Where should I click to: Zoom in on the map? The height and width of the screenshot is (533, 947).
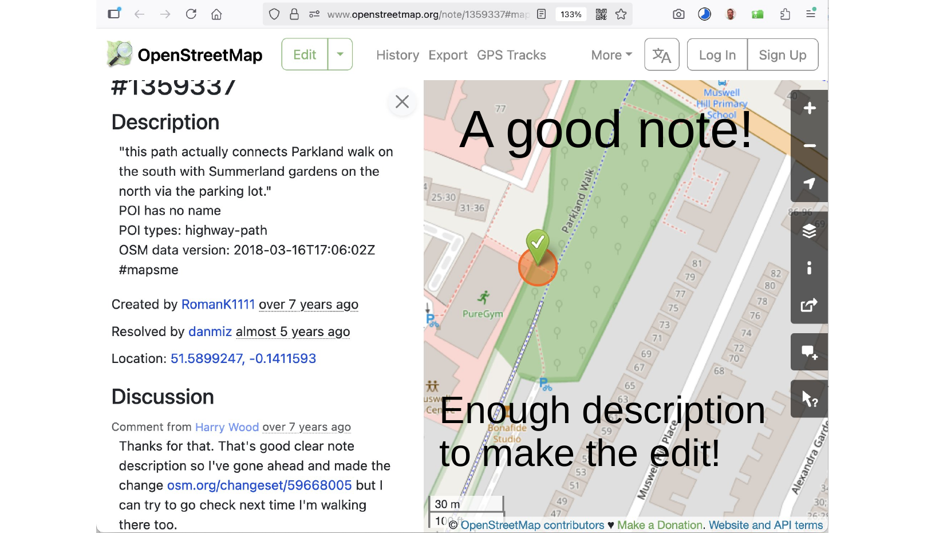[809, 108]
